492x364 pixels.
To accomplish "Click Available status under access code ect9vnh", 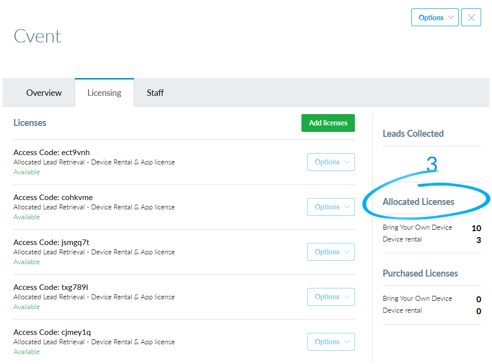I will click(26, 172).
